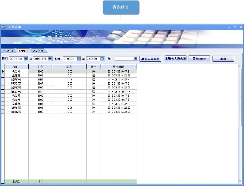The height and width of the screenshot is (186, 244).
Task: Click the globe app icon in title bar
Action: (4, 27)
